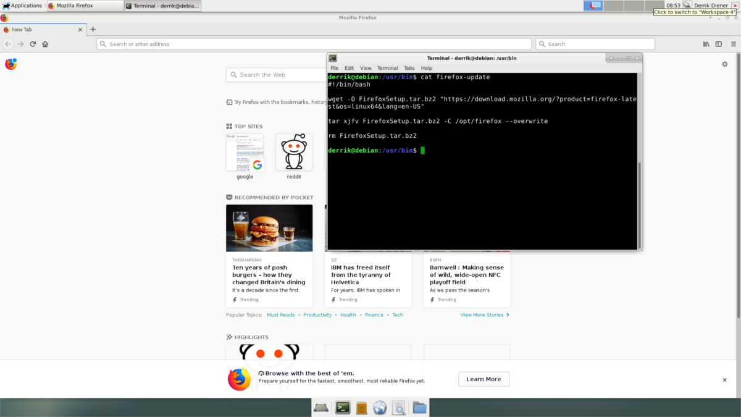The image size is (741, 417).
Task: Click the Learn More button
Action: pos(484,379)
